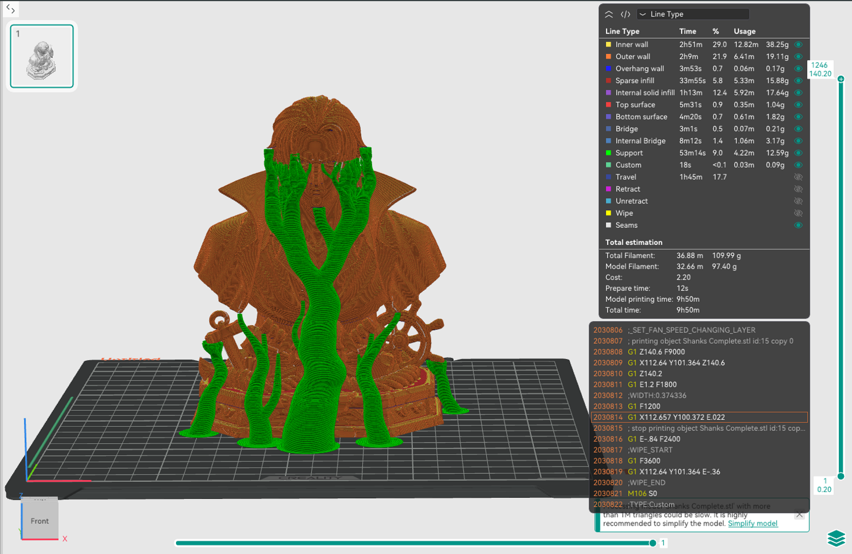Click the Total estimation heading
The height and width of the screenshot is (554, 852).
634,242
